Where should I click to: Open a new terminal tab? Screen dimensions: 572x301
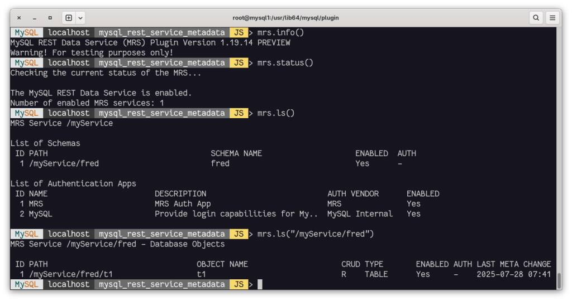[x=69, y=17]
